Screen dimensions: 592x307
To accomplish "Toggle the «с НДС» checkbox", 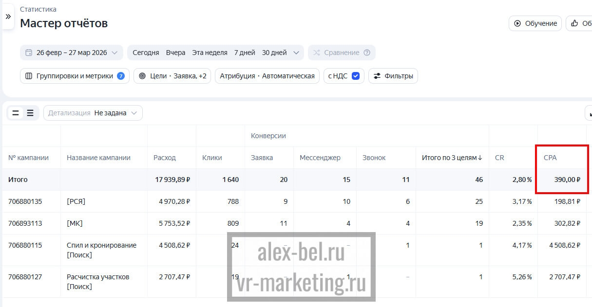I will (356, 76).
